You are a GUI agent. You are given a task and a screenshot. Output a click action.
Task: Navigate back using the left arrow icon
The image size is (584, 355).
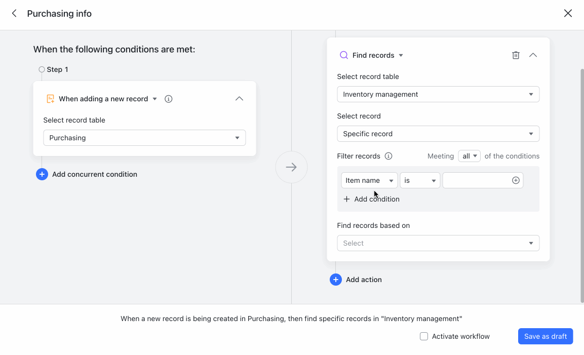(14, 13)
